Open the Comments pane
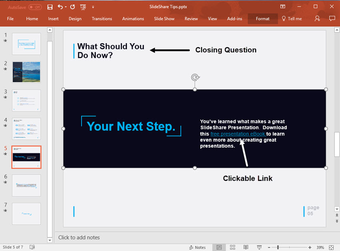 click(332, 19)
